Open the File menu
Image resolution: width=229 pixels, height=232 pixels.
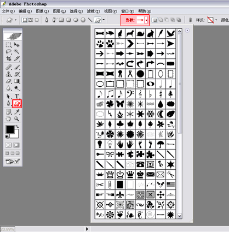pyautogui.click(x=8, y=11)
